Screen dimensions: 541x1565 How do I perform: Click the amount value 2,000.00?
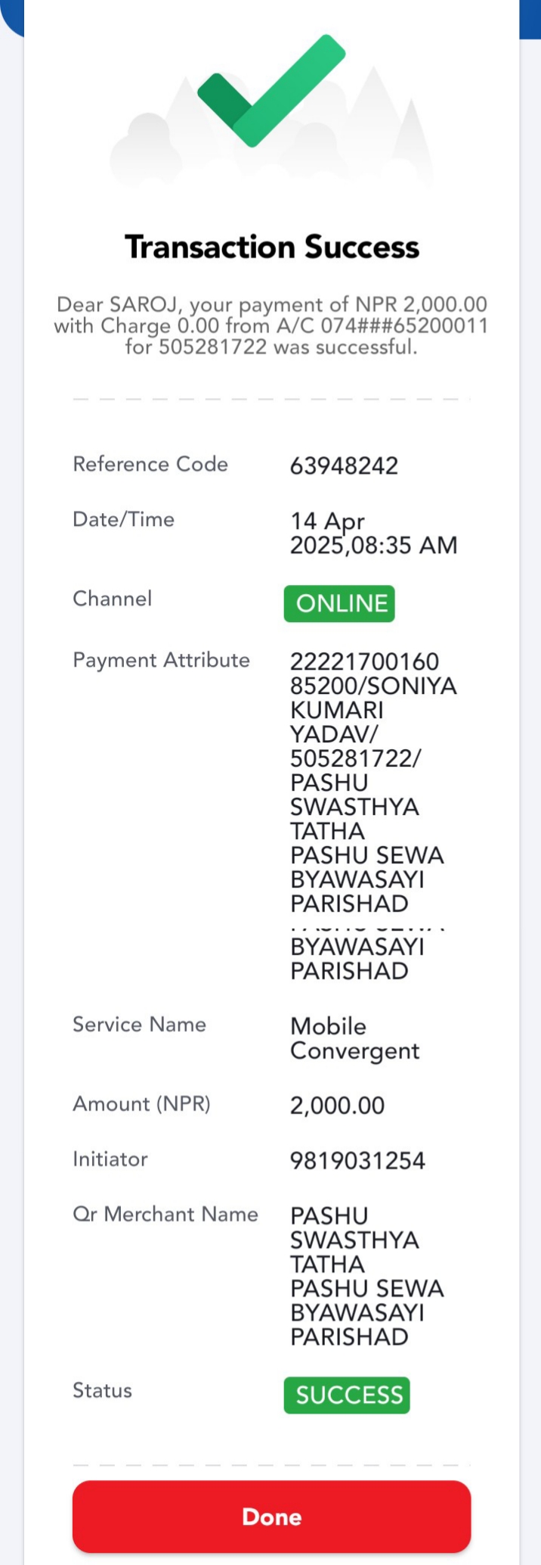[337, 1106]
